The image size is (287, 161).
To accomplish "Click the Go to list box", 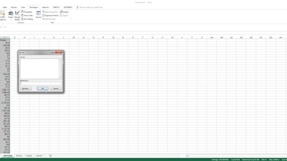I will (x=39, y=69).
